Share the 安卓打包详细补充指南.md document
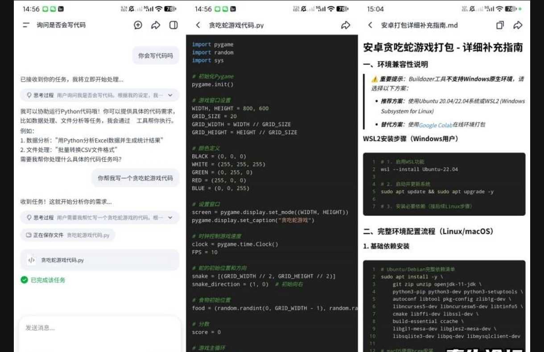This screenshot has width=544, height=352. pyautogui.click(x=518, y=25)
